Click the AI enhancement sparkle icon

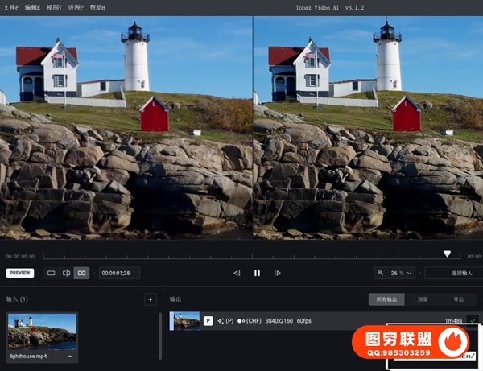coord(221,320)
